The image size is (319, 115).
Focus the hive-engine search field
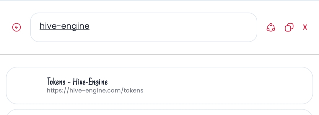[x=144, y=27]
